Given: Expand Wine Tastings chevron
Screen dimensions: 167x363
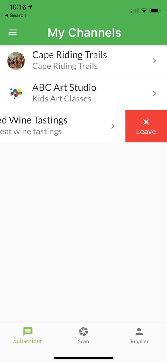Looking at the screenshot, I should [113, 126].
